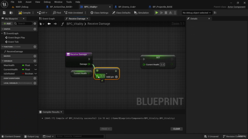This screenshot has height=139, width=248.
Task: Open Class Settings
Action: click(99, 13)
